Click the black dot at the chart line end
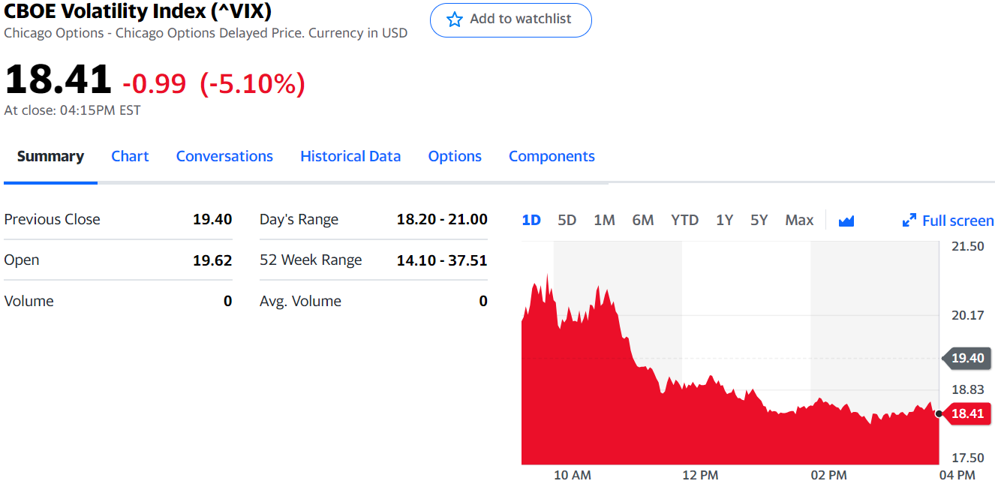 coord(939,413)
